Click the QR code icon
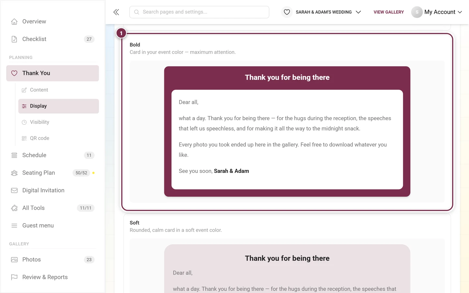 click(24, 138)
